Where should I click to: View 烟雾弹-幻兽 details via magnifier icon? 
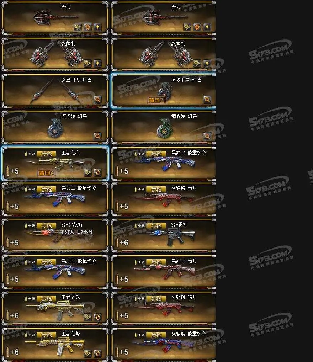coord(207,136)
